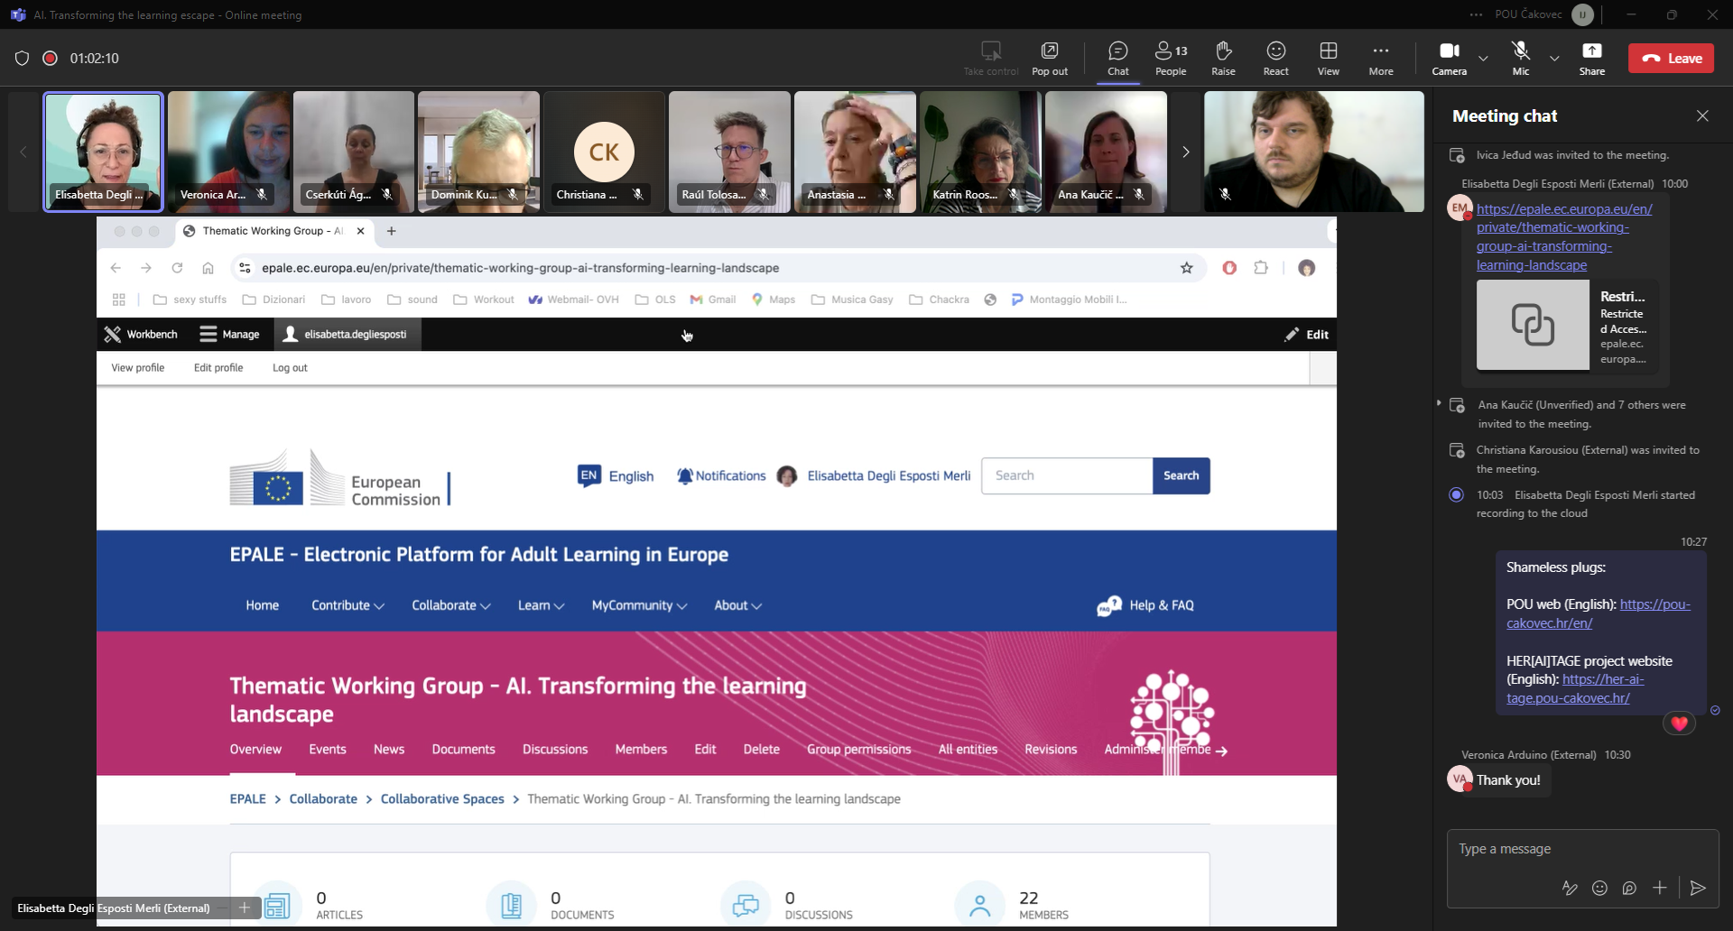The width and height of the screenshot is (1733, 931).
Task: Open the More actions menu
Action: click(x=1380, y=58)
